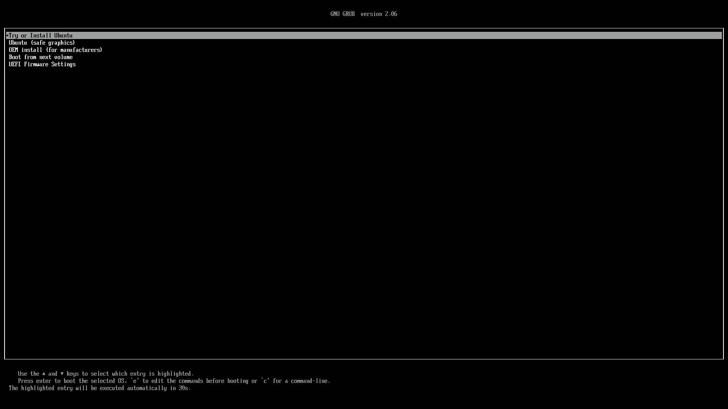Click the GNU GRUB version 2.06 title
Viewport: 728px width, 409px height.
[364, 14]
